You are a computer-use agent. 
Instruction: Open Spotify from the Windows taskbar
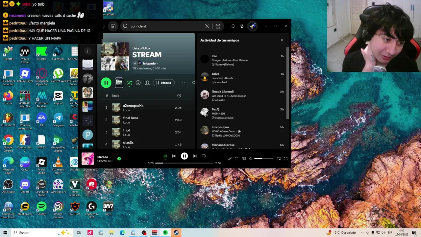click(x=165, y=233)
